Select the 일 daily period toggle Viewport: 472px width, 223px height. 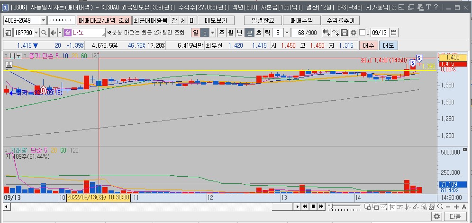pyautogui.click(x=196, y=33)
